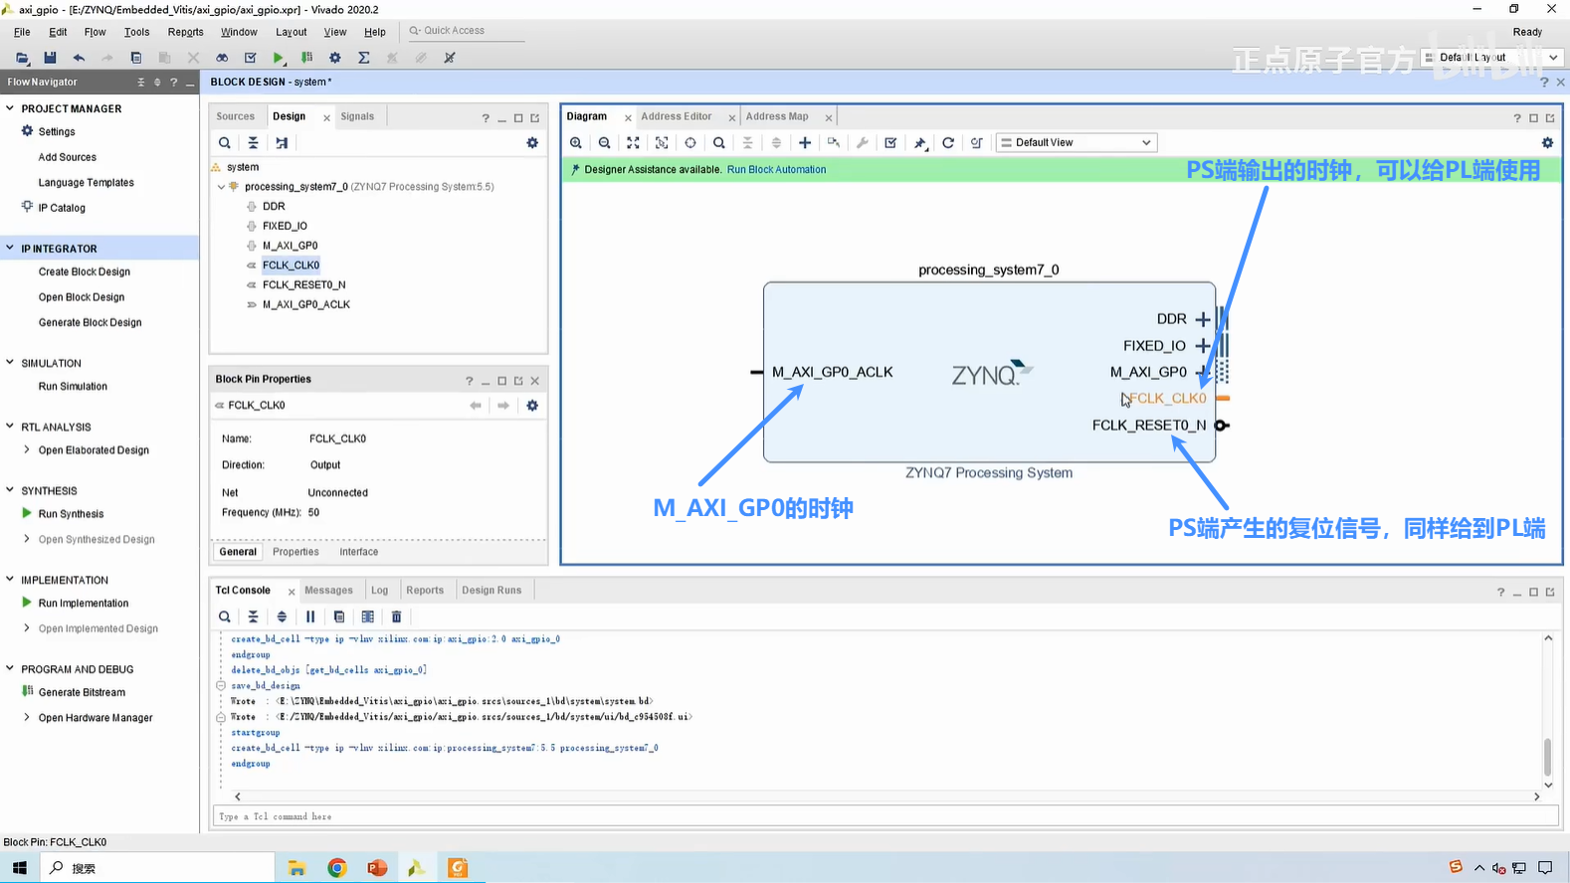Expand the FIXED_IO interface plus on ZYNQ block

pos(1203,346)
